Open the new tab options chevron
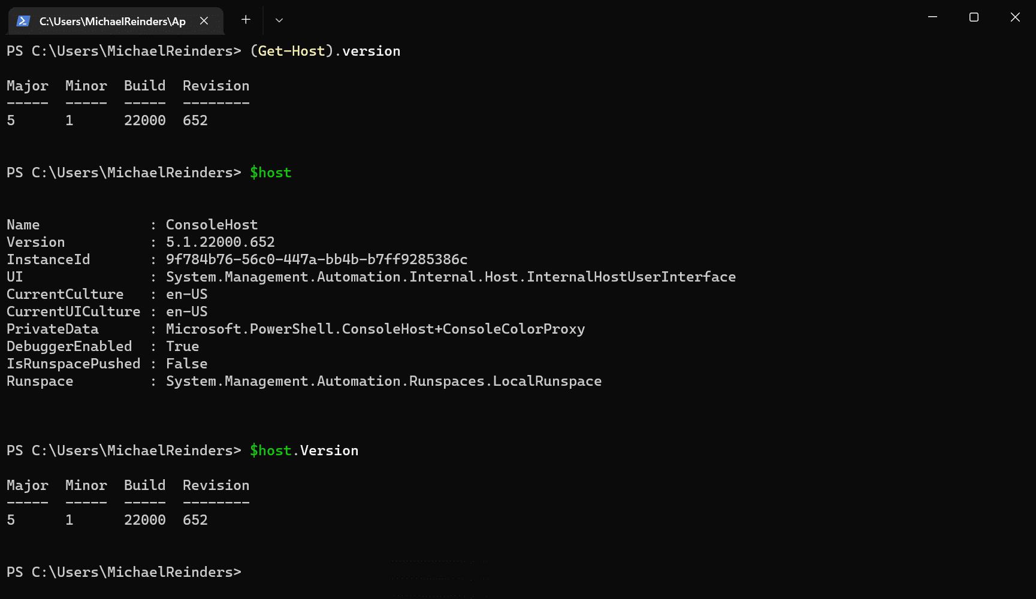 point(279,20)
